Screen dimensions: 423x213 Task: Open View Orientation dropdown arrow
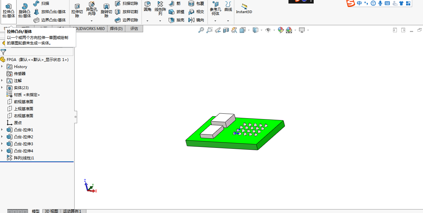point(248,30)
